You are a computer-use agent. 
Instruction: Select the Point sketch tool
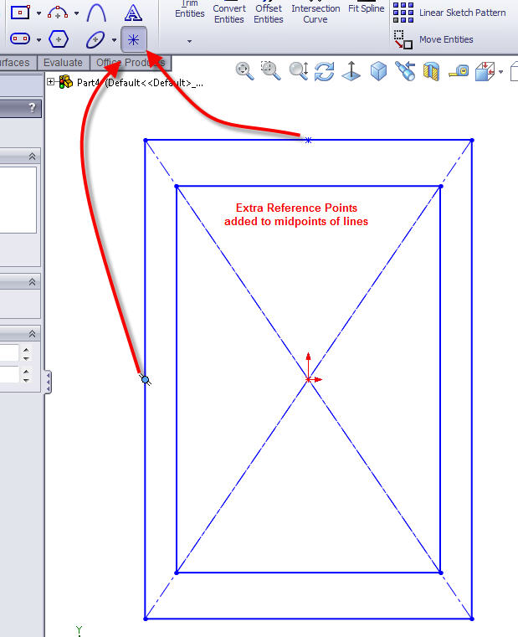[133, 39]
